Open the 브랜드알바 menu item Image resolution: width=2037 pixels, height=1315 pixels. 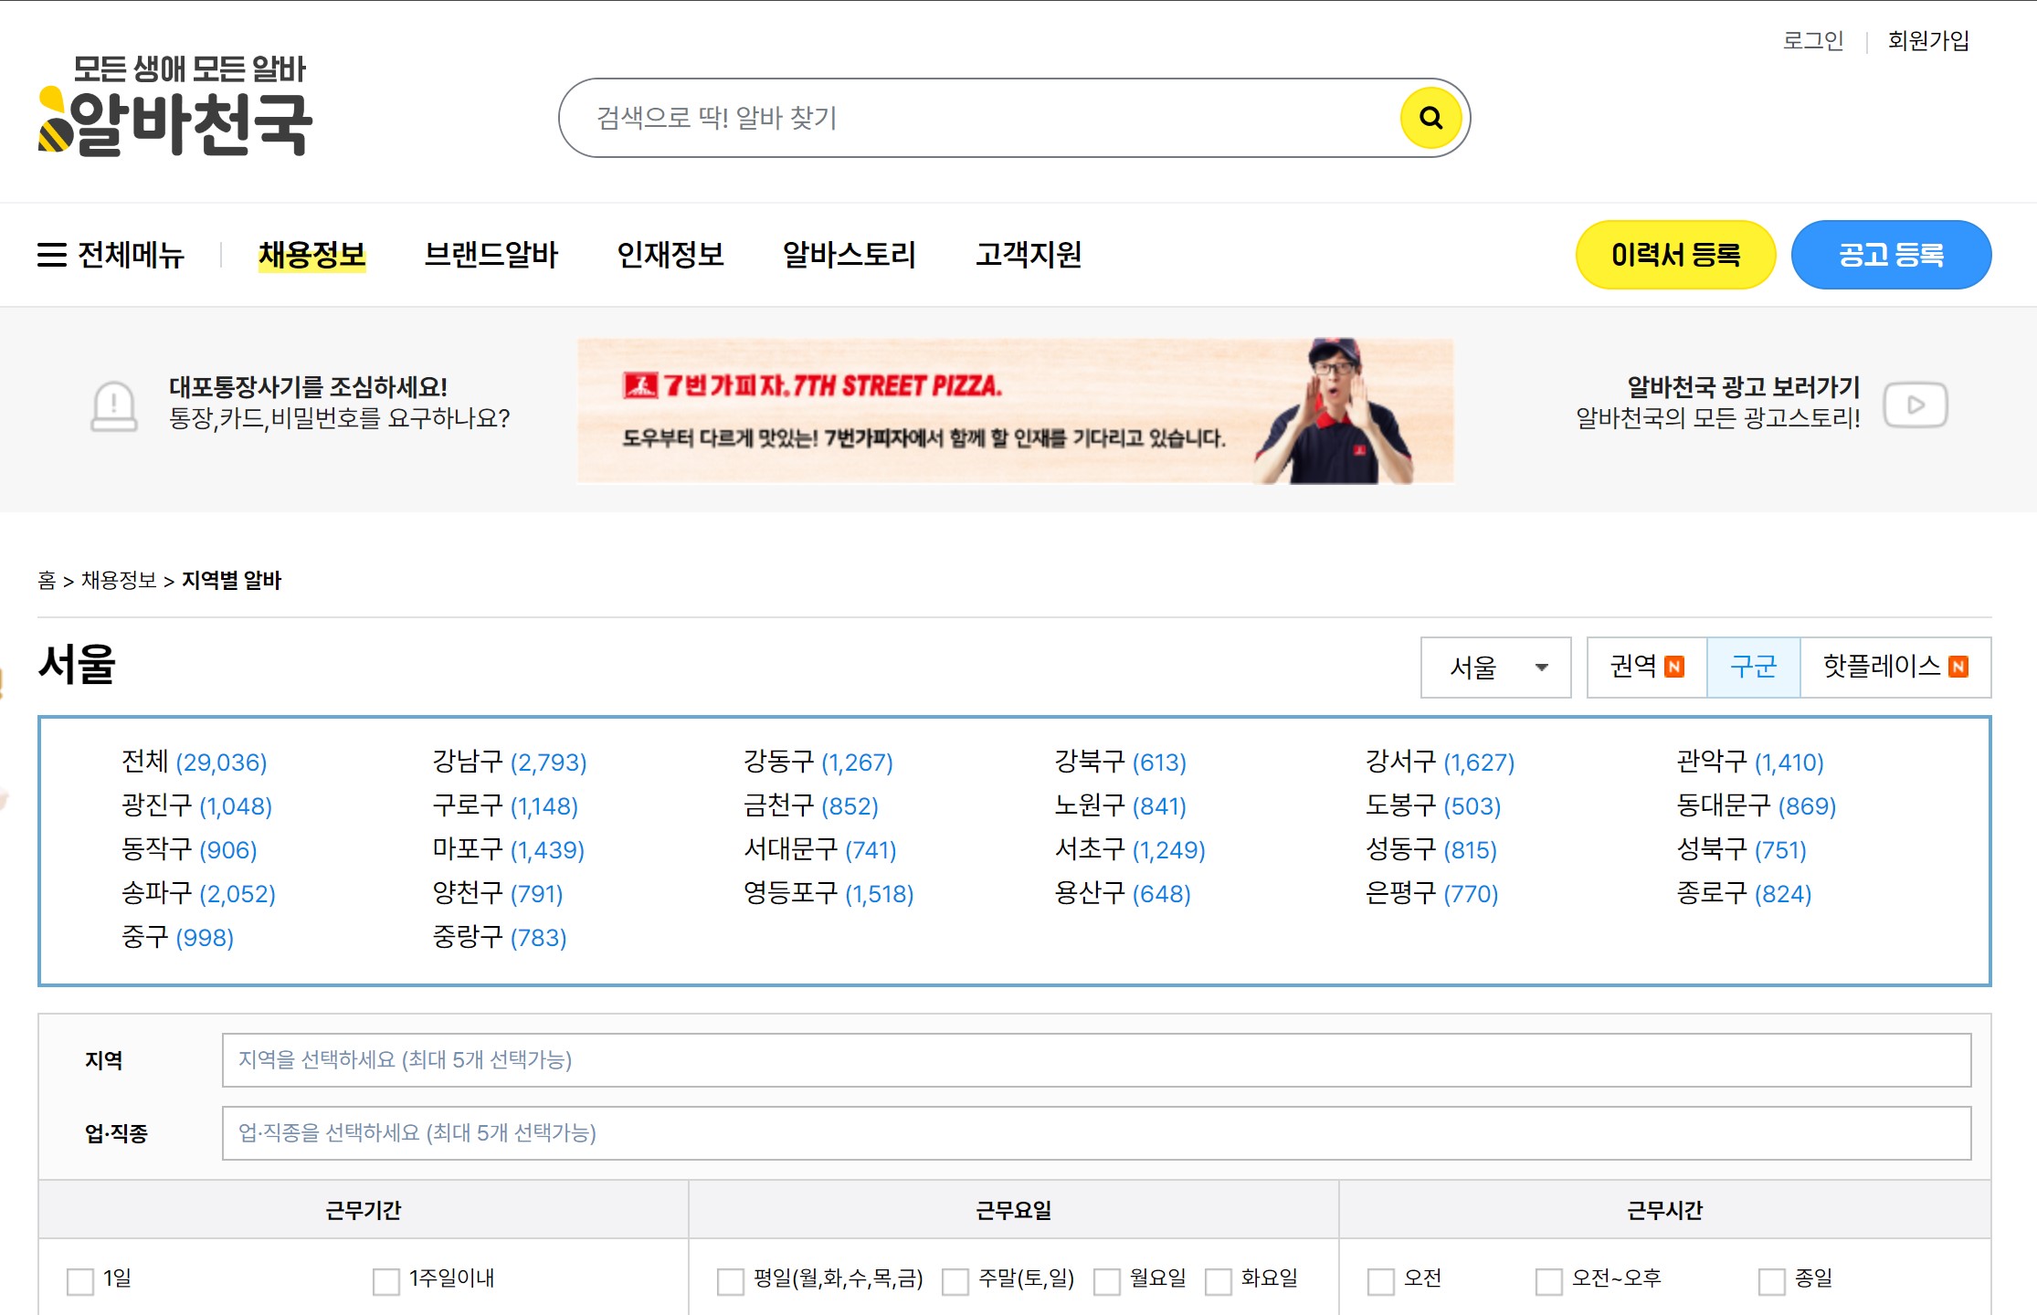(491, 255)
